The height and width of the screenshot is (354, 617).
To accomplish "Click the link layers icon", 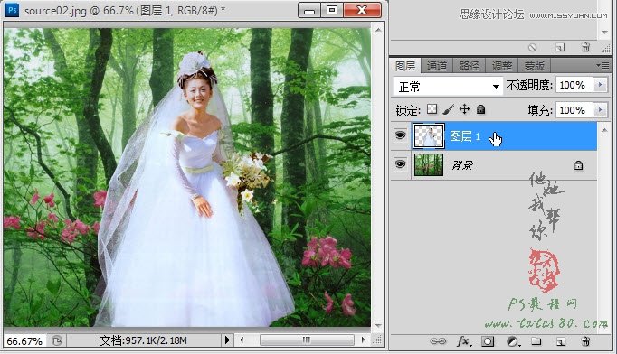I will point(438,341).
